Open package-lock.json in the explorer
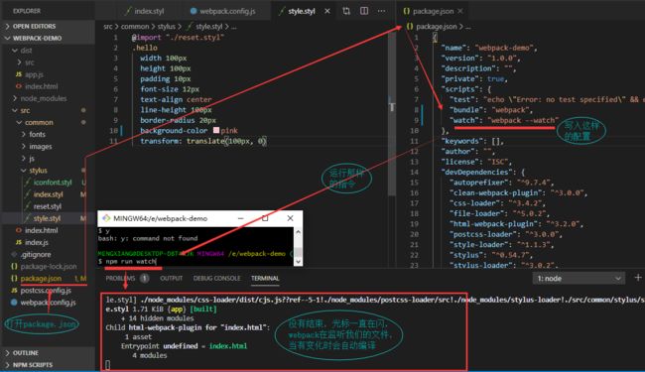Viewport: 645px width, 372px height. (49, 267)
